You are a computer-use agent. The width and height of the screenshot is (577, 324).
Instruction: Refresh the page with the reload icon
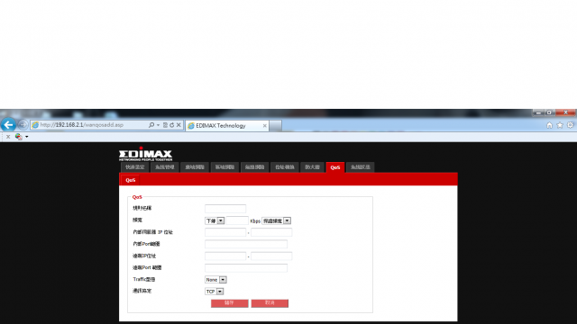click(x=172, y=125)
